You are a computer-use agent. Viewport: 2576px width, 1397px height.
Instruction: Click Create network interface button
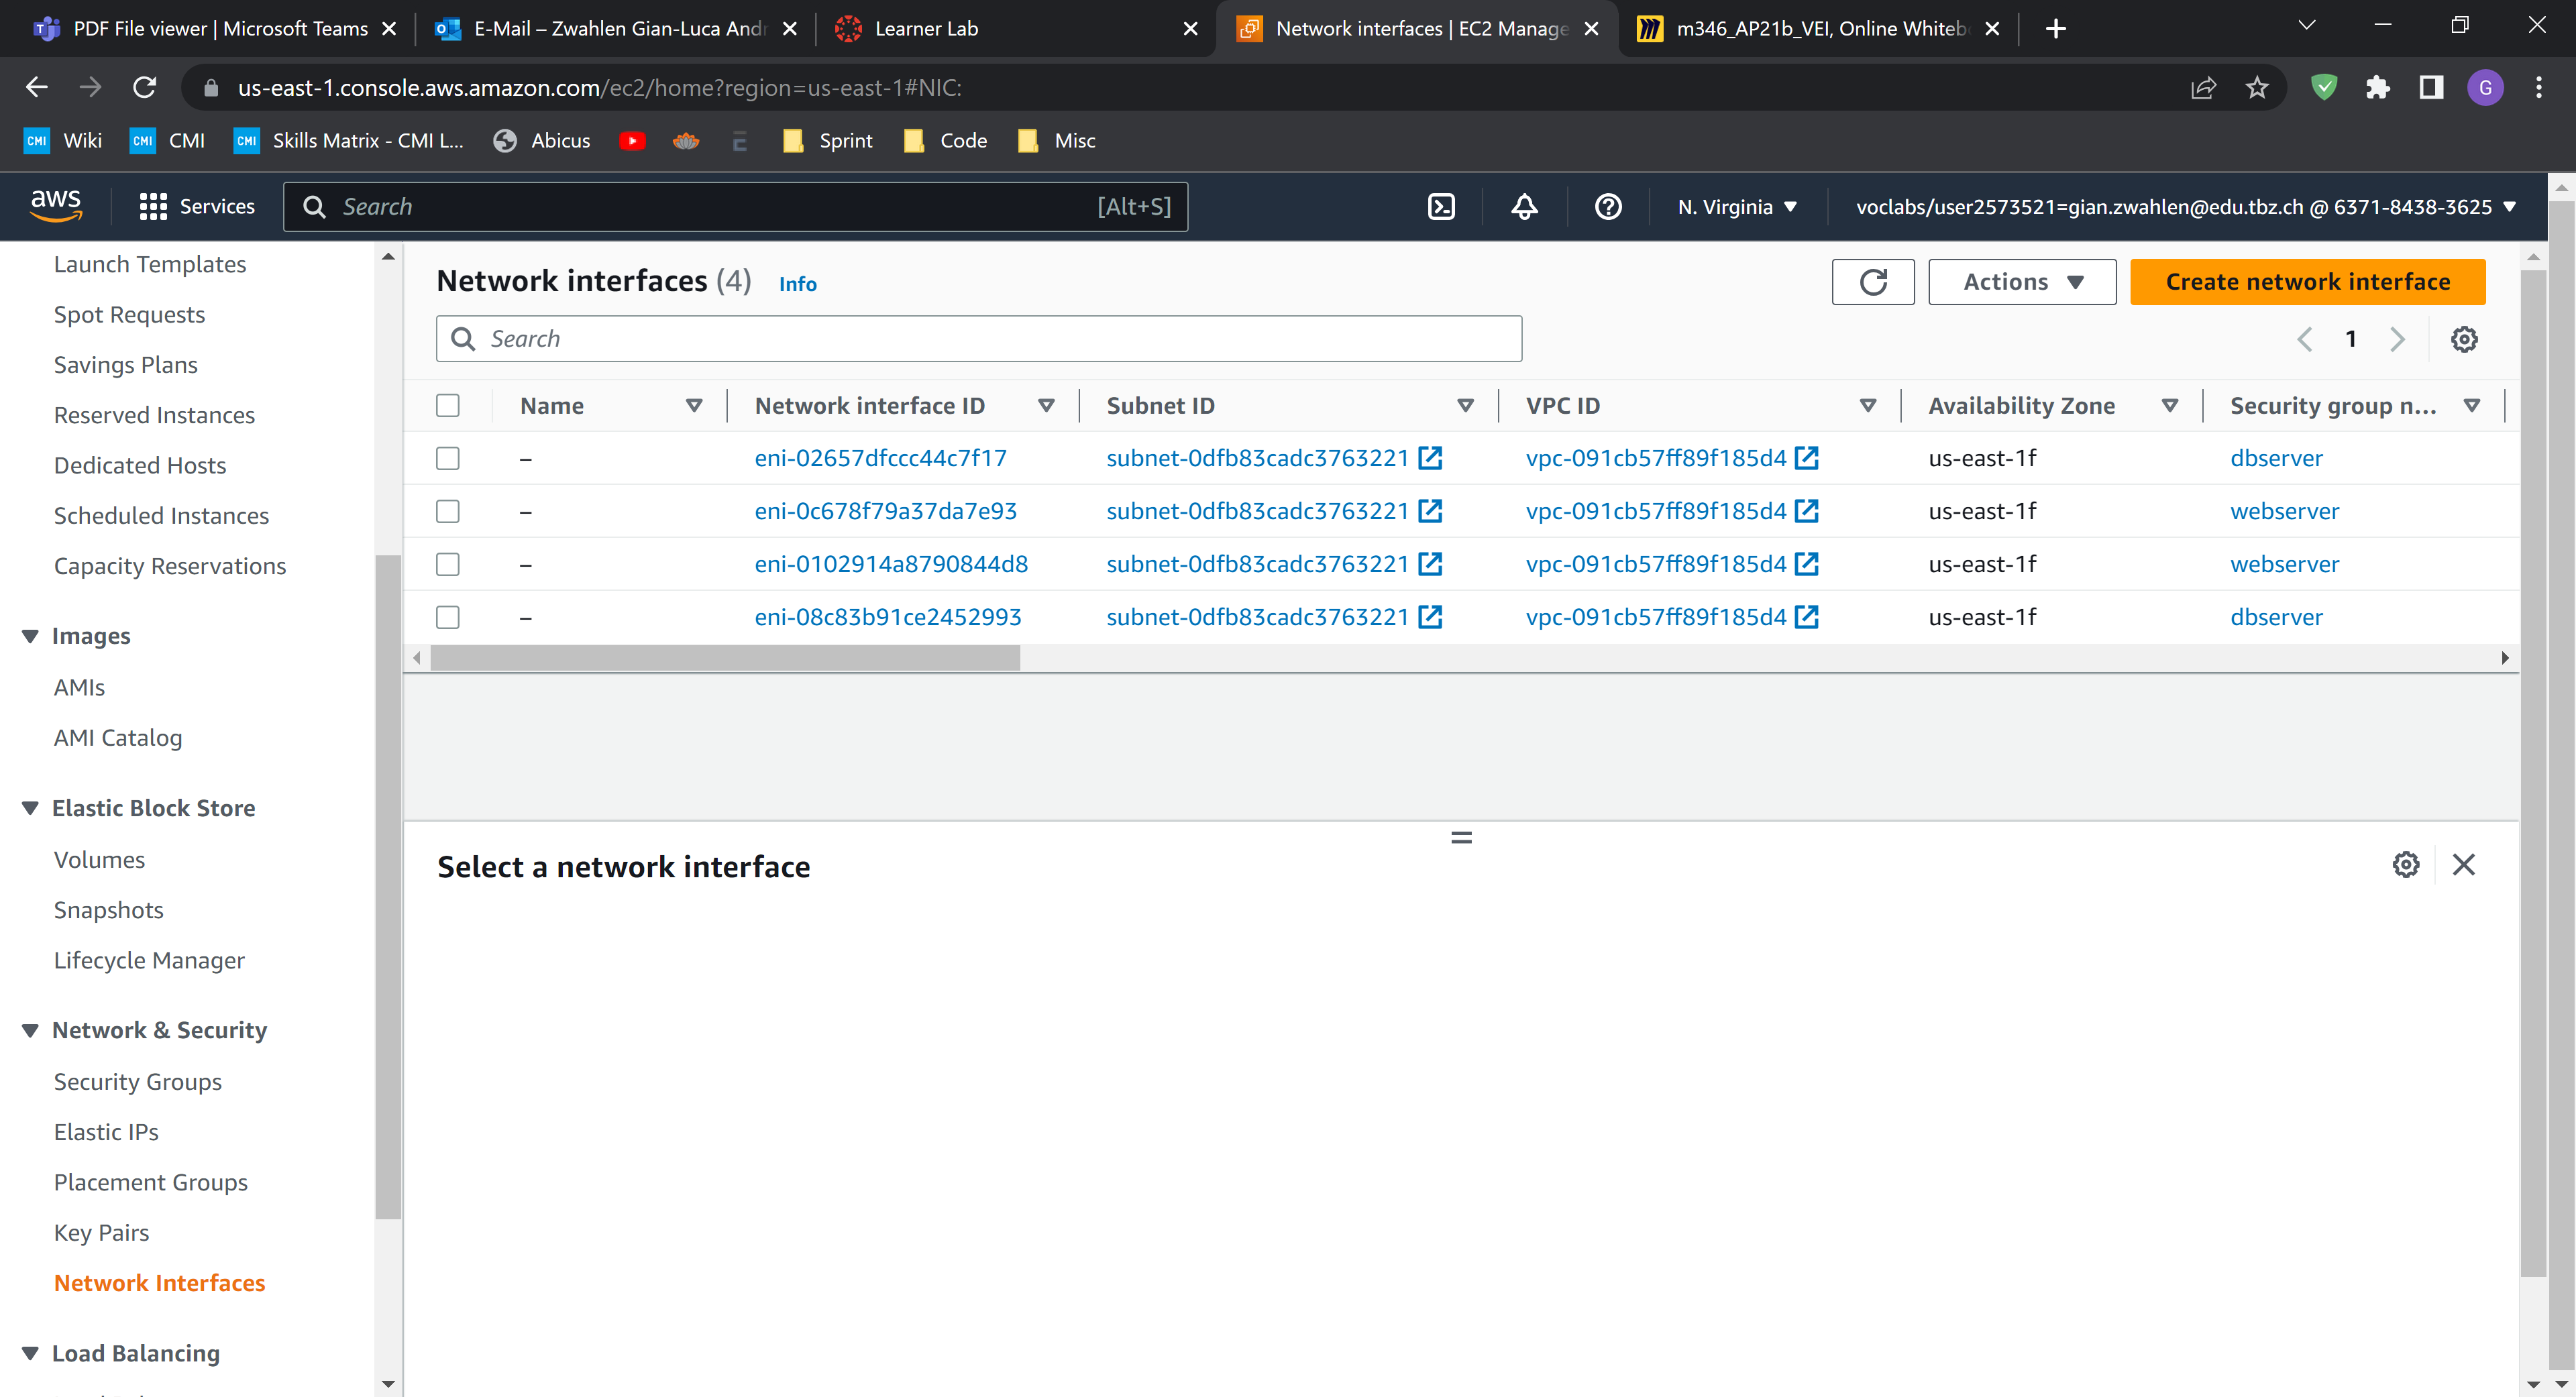pos(2307,282)
